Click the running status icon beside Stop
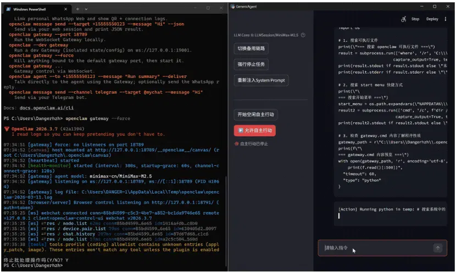This screenshot has width=456, height=272. pyautogui.click(x=404, y=19)
